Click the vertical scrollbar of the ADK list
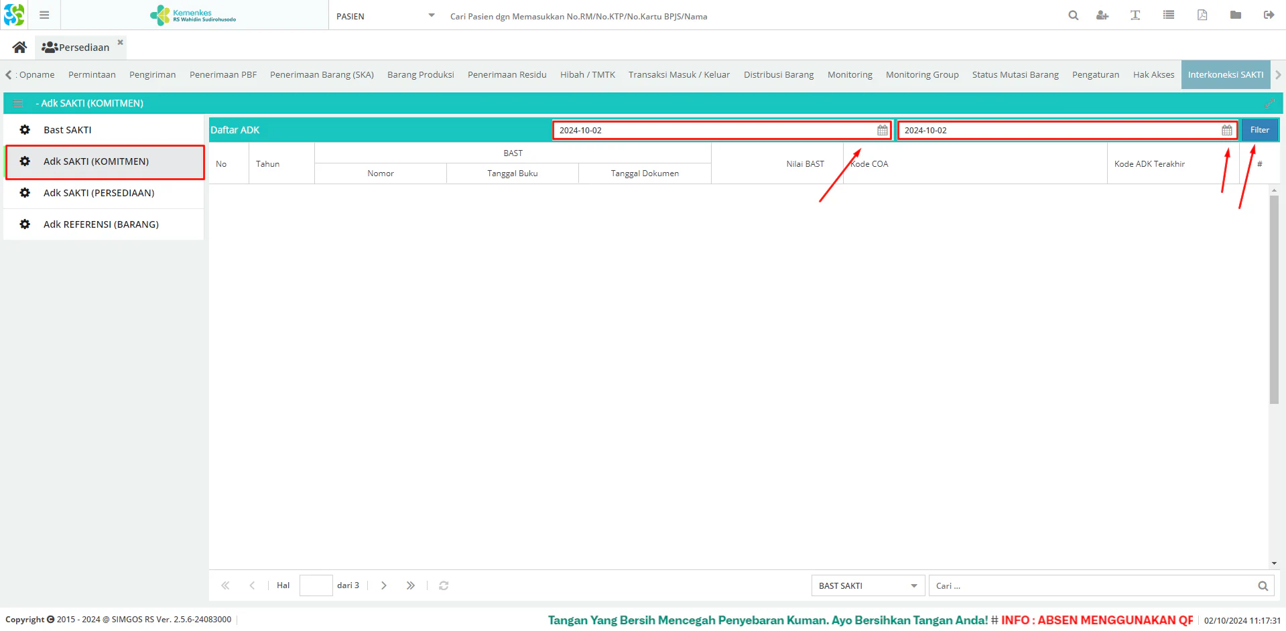Image resolution: width=1286 pixels, height=631 pixels. [1274, 299]
